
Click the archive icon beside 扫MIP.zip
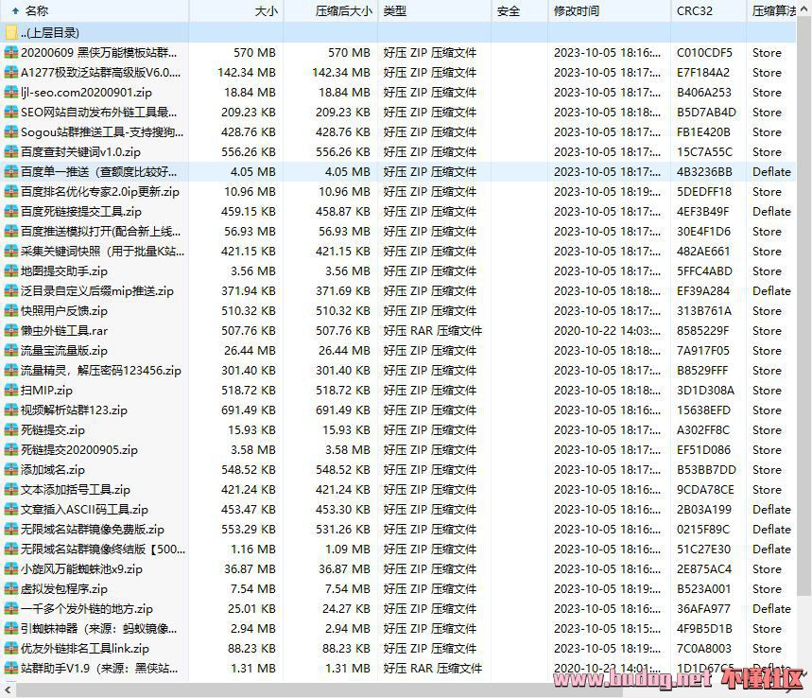[11, 391]
